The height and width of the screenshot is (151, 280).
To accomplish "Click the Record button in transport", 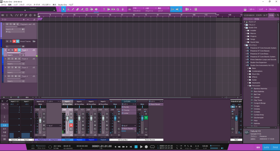I will pyautogui.click(x=146, y=147).
